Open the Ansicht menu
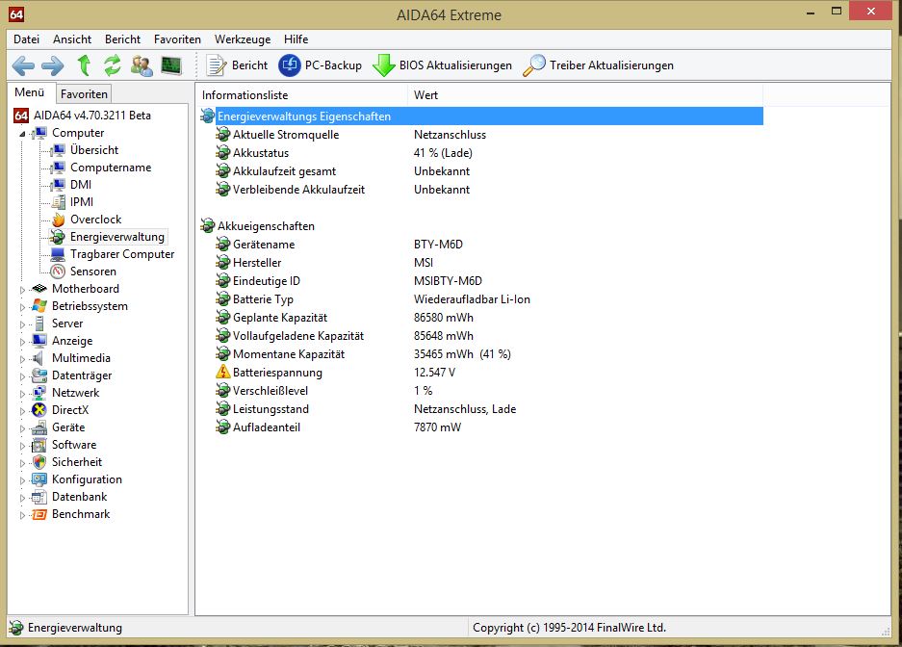The height and width of the screenshot is (647, 902). pos(72,39)
